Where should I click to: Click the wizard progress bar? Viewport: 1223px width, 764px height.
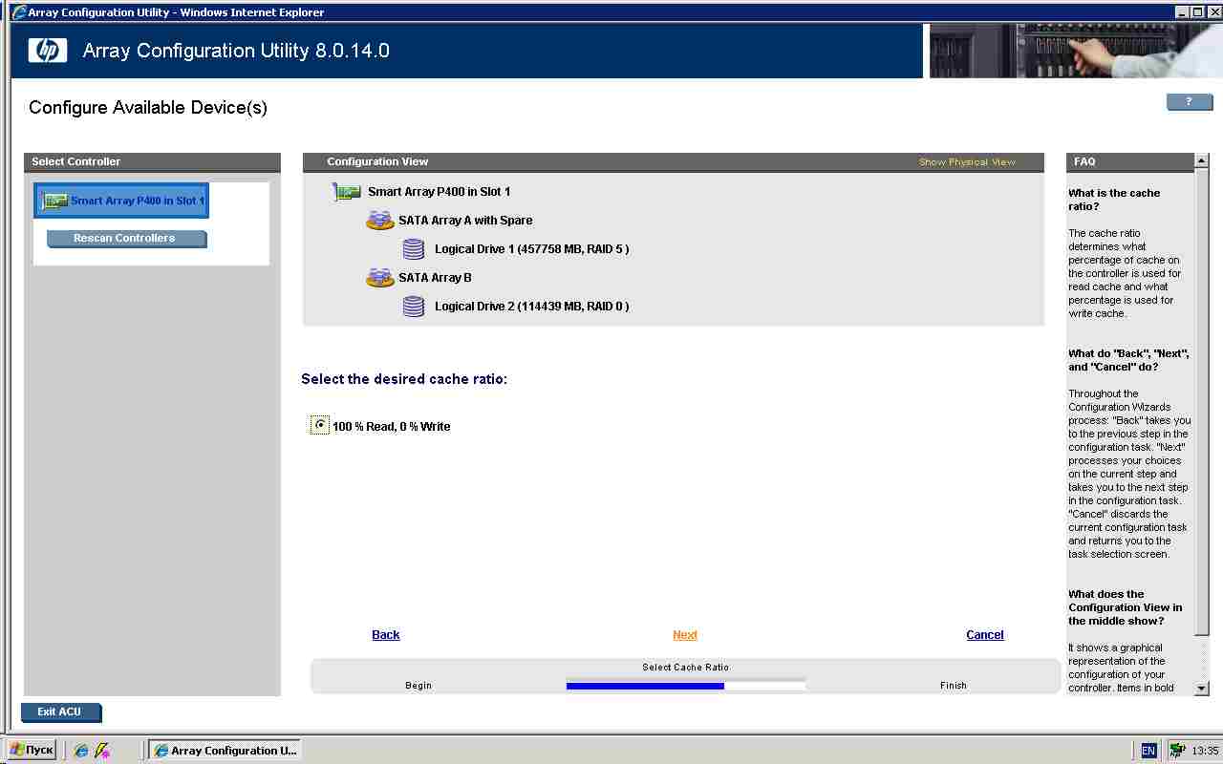[x=685, y=685]
